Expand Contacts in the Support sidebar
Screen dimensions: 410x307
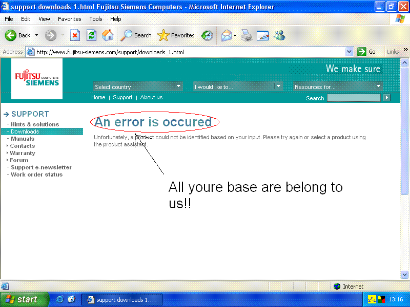pyautogui.click(x=22, y=146)
